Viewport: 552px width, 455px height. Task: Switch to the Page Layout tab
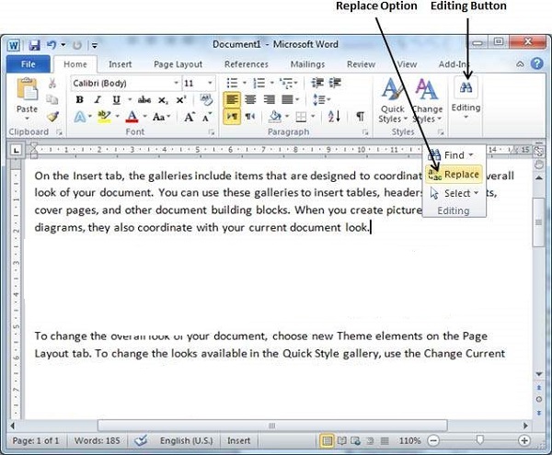click(178, 64)
